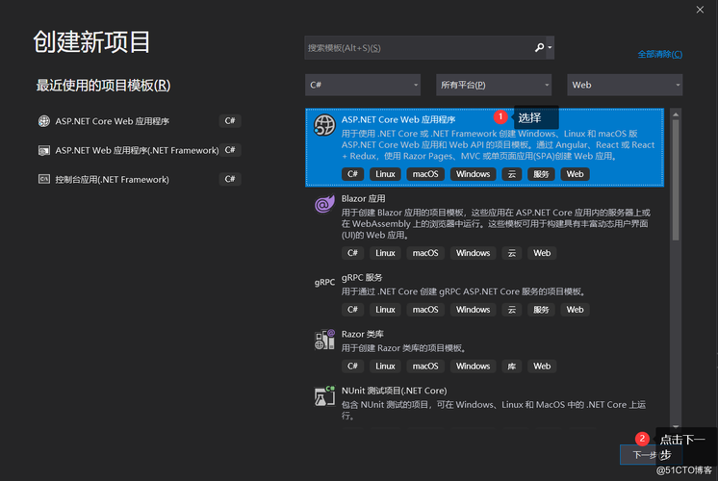Open the C# language filter dropdown

363,85
